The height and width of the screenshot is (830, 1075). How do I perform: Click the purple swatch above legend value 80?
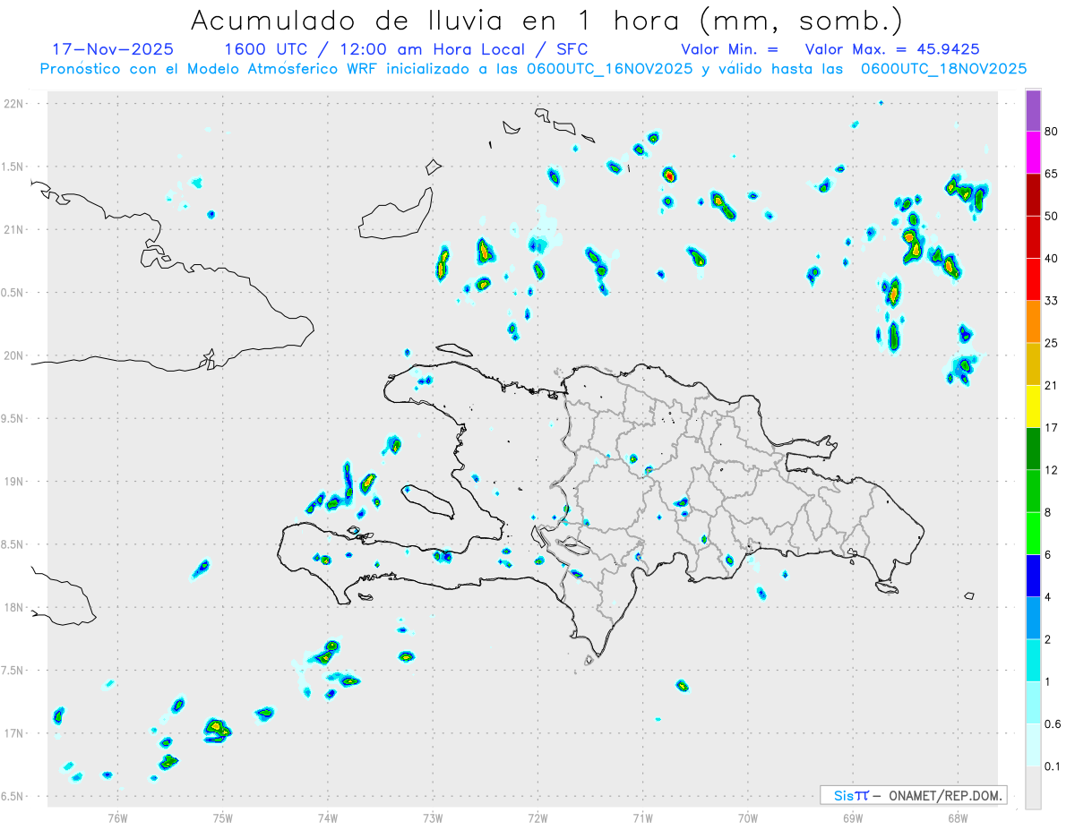[x=1033, y=111]
